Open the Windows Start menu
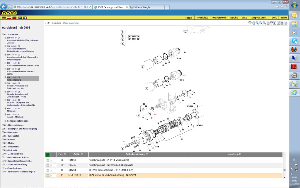300x188 pixels. [294, 5]
